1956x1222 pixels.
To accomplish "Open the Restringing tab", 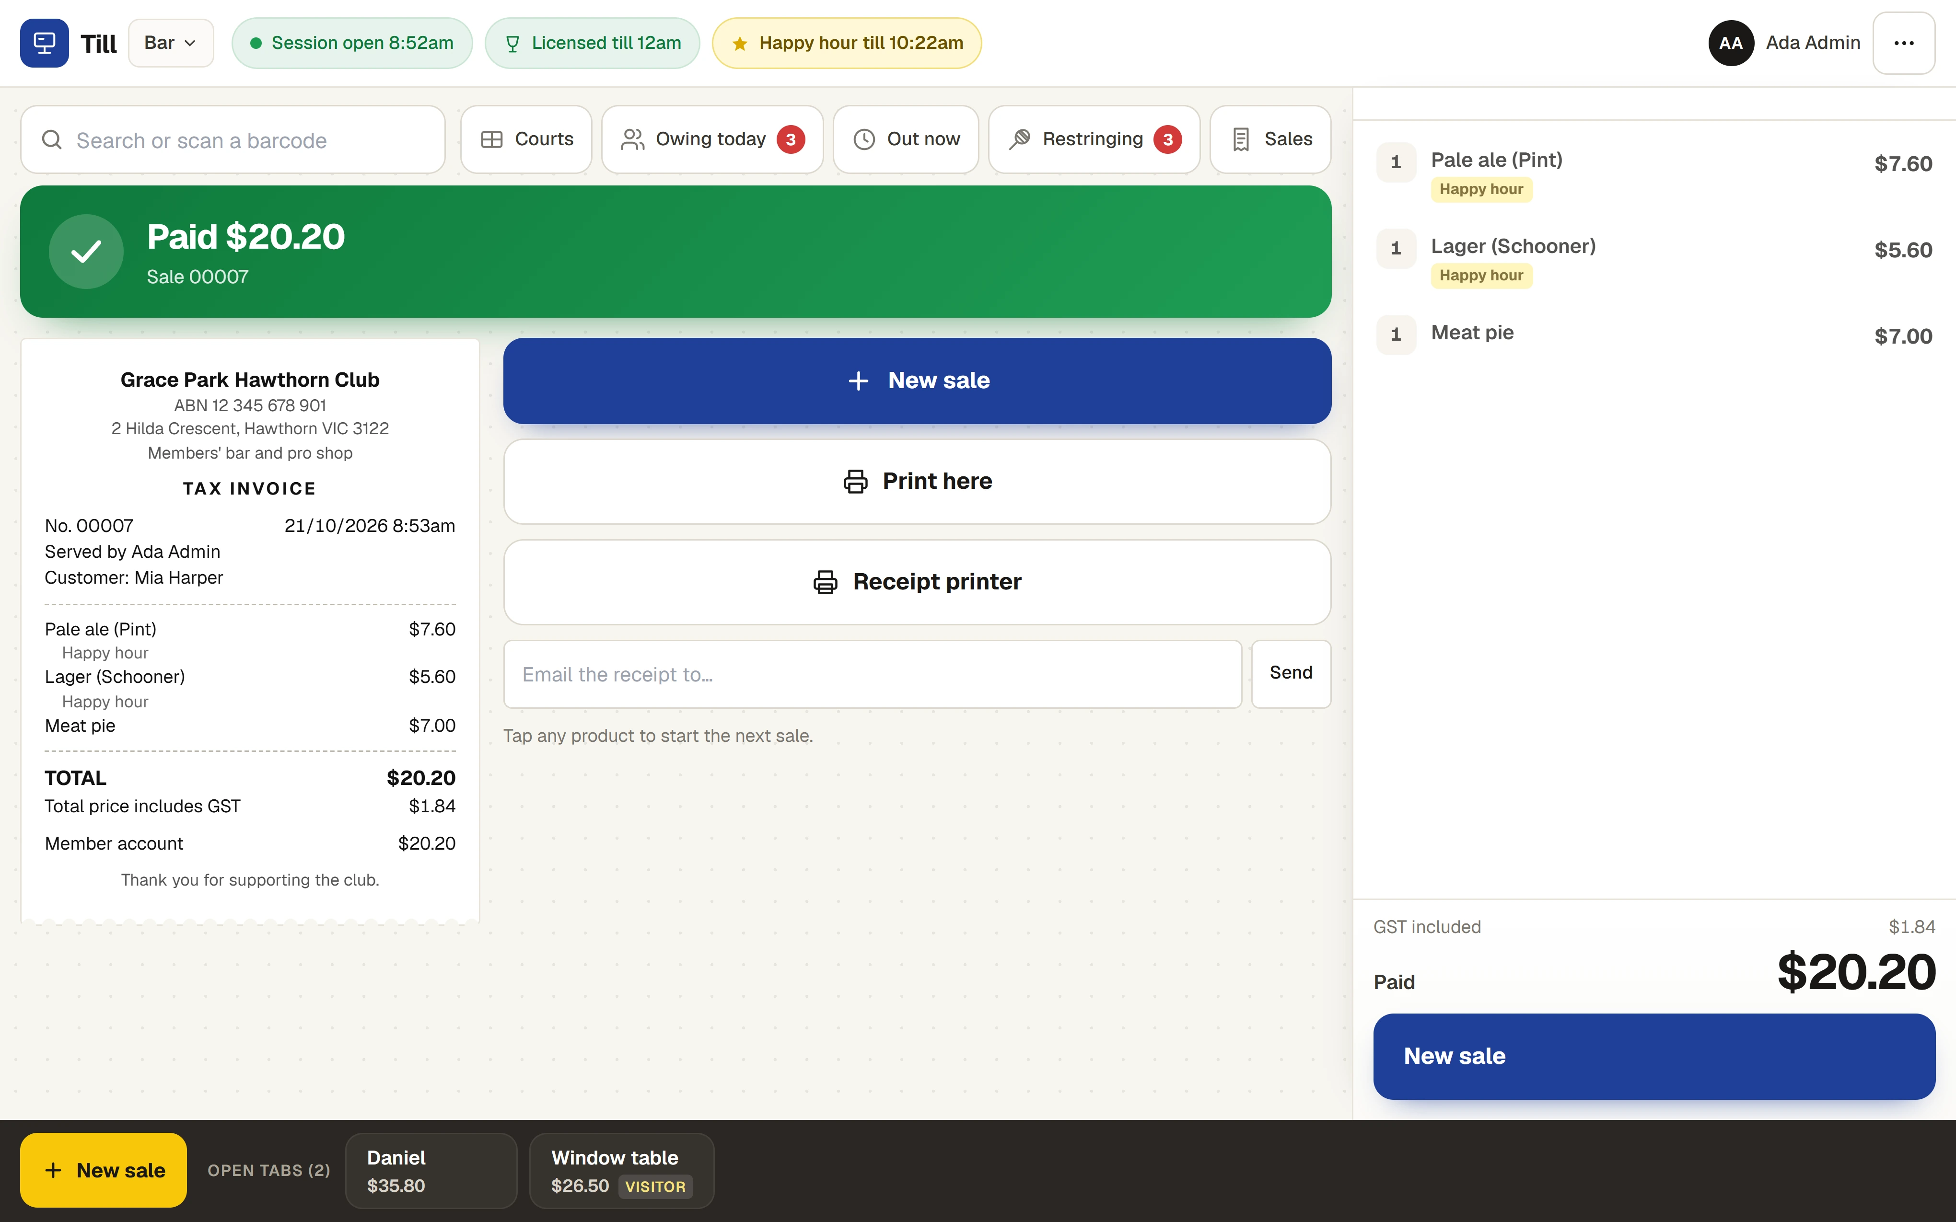I will pyautogui.click(x=1094, y=139).
